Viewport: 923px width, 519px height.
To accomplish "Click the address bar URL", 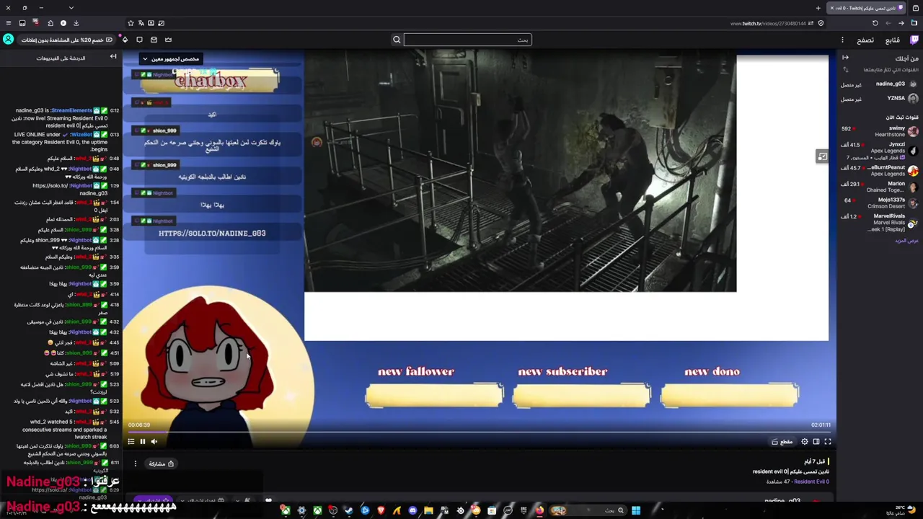I will [767, 23].
